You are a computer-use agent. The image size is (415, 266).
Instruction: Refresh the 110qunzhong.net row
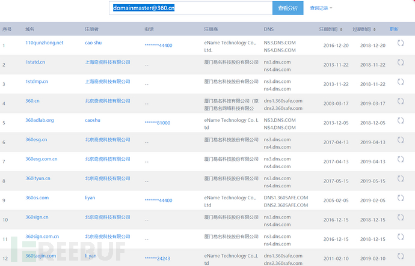point(401,43)
